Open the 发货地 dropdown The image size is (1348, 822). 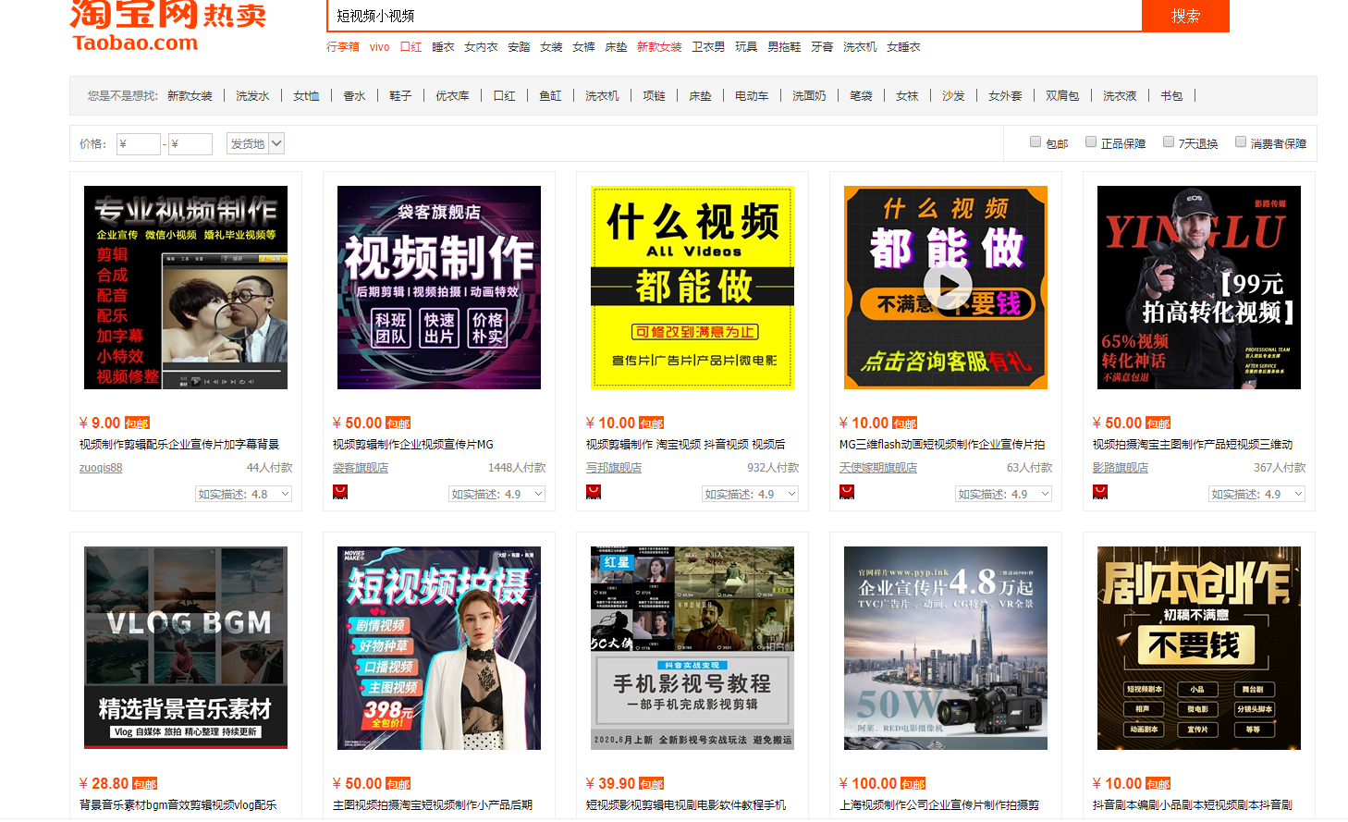tap(255, 143)
